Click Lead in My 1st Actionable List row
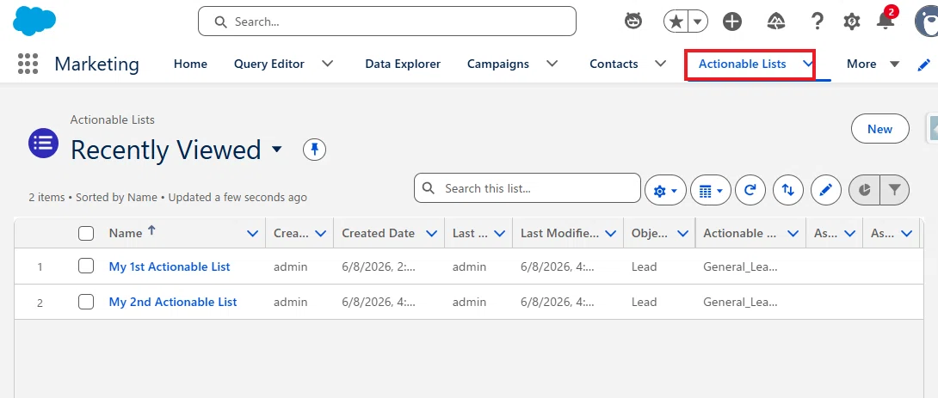 (645, 266)
